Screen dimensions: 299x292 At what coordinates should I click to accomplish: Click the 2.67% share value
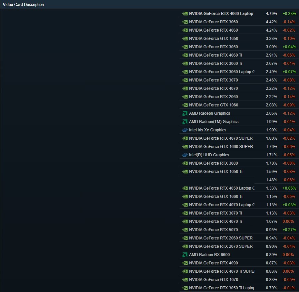pyautogui.click(x=271, y=64)
